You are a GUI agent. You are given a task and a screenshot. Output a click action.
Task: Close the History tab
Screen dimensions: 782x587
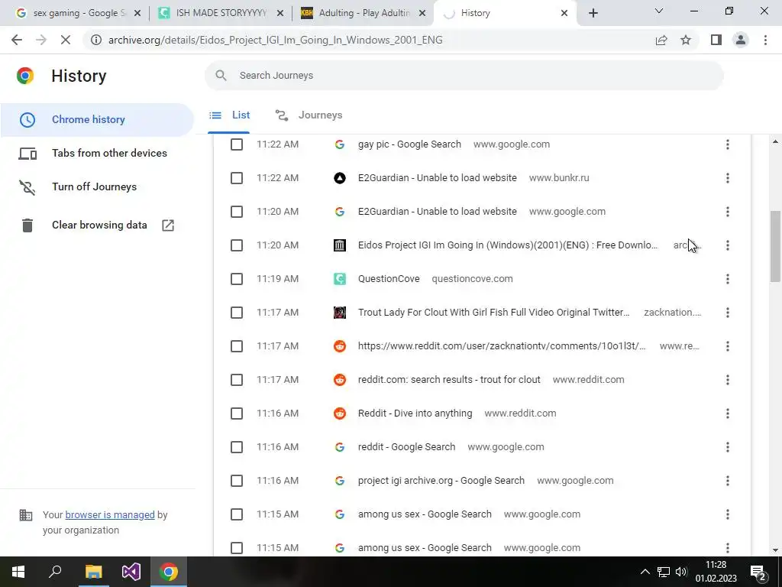564,13
